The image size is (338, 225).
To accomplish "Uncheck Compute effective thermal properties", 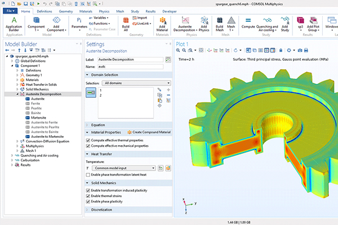I will 88,139.
